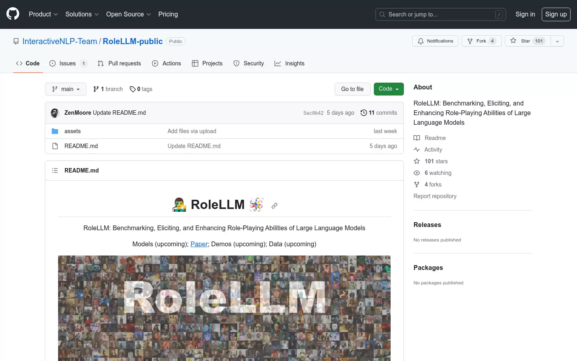Switch to the Code tab

(x=28, y=63)
